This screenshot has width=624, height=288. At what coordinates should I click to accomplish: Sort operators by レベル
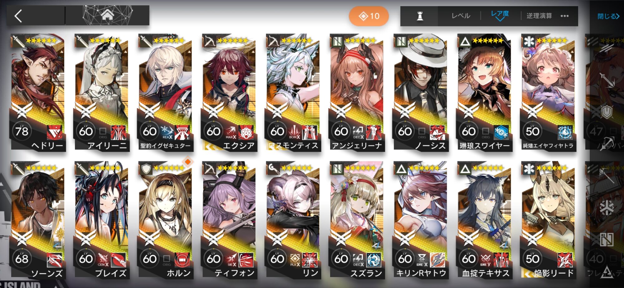point(461,16)
